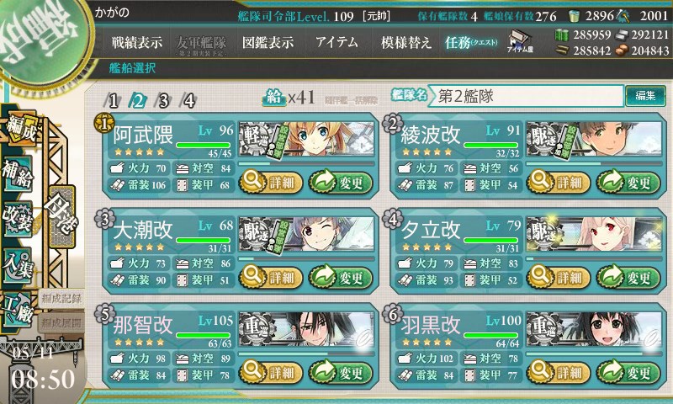Switch to fleet 3 tab
Viewport: 673px width, 404px height.
(x=163, y=101)
